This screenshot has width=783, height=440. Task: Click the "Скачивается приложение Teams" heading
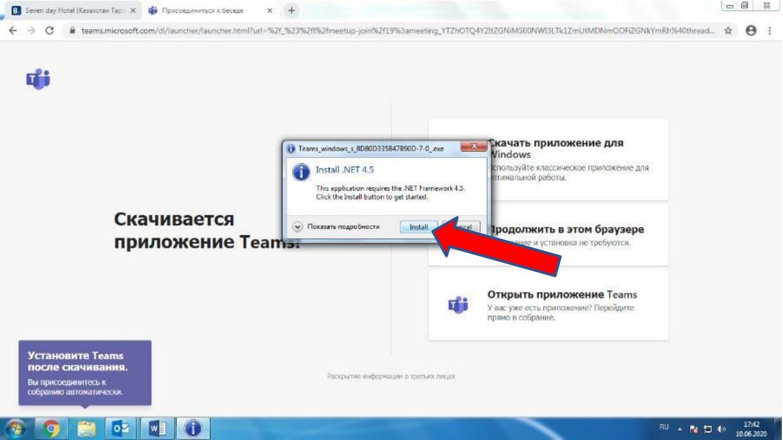[x=207, y=230]
